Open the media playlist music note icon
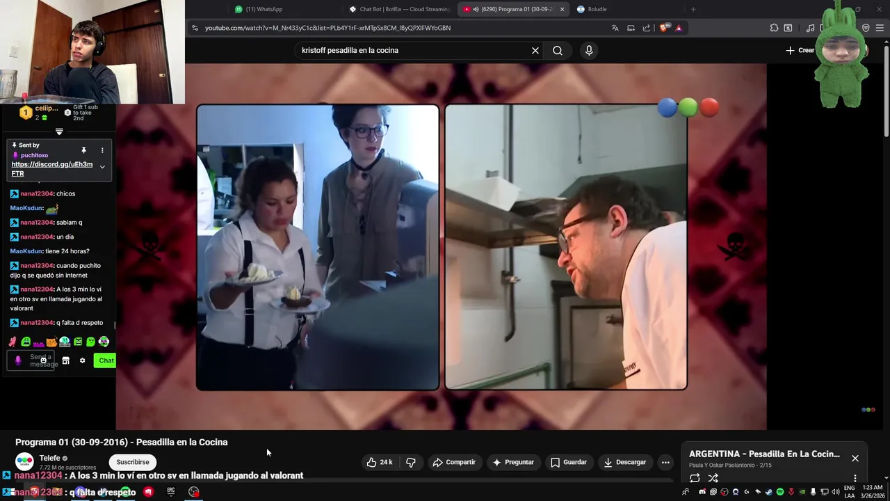This screenshot has height=501, width=890. pos(810,28)
